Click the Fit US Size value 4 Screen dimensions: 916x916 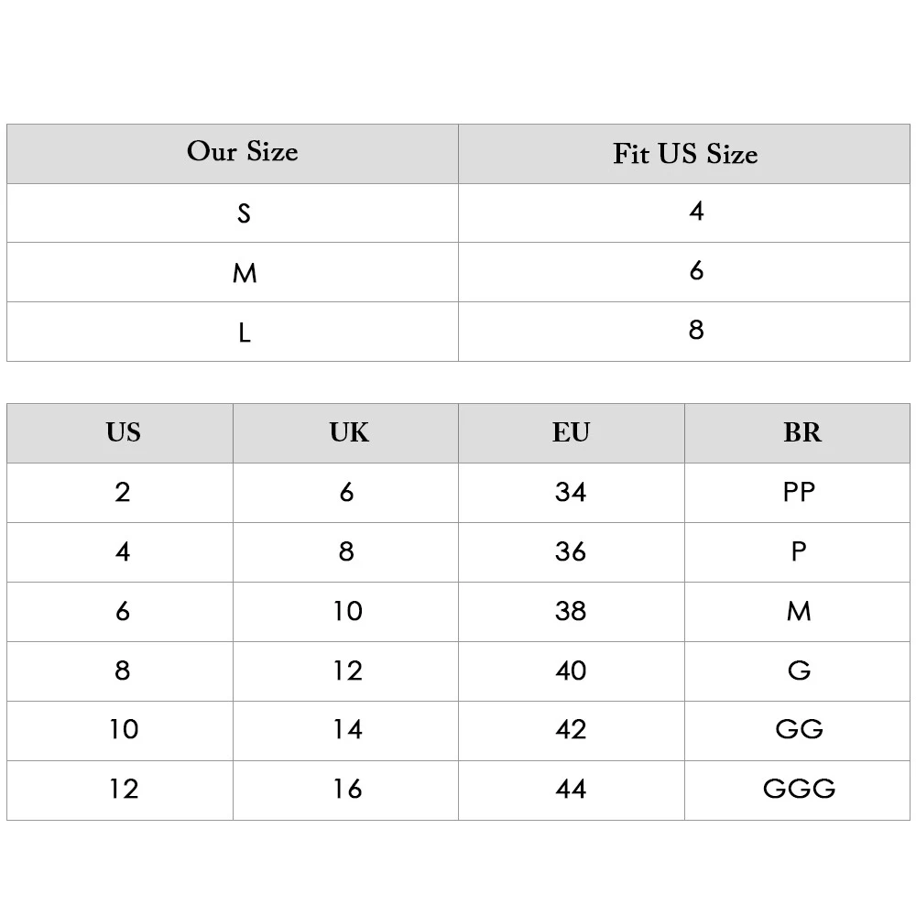696,212
